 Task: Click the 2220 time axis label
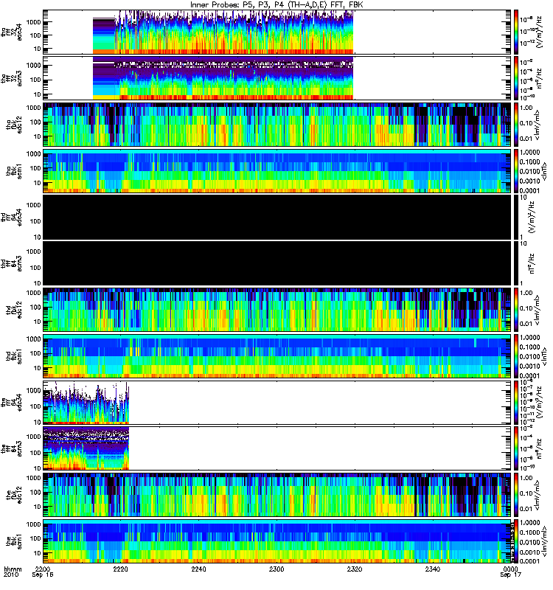click(120, 569)
